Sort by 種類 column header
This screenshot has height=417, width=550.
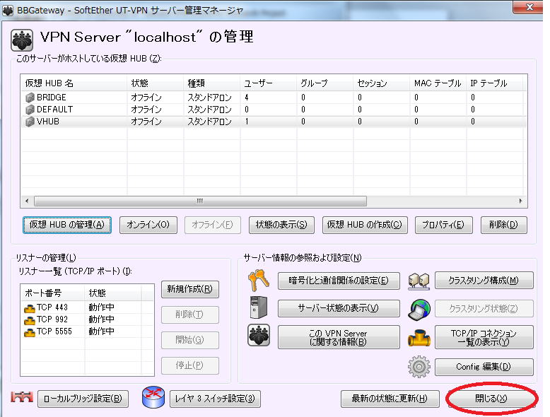click(x=211, y=83)
